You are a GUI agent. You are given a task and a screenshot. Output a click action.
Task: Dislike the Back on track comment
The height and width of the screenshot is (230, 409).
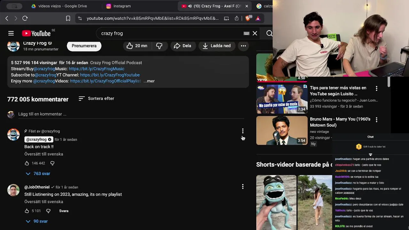pos(52,163)
